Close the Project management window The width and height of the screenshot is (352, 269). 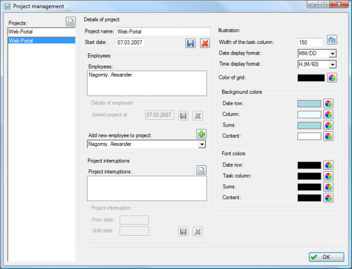click(x=339, y=4)
